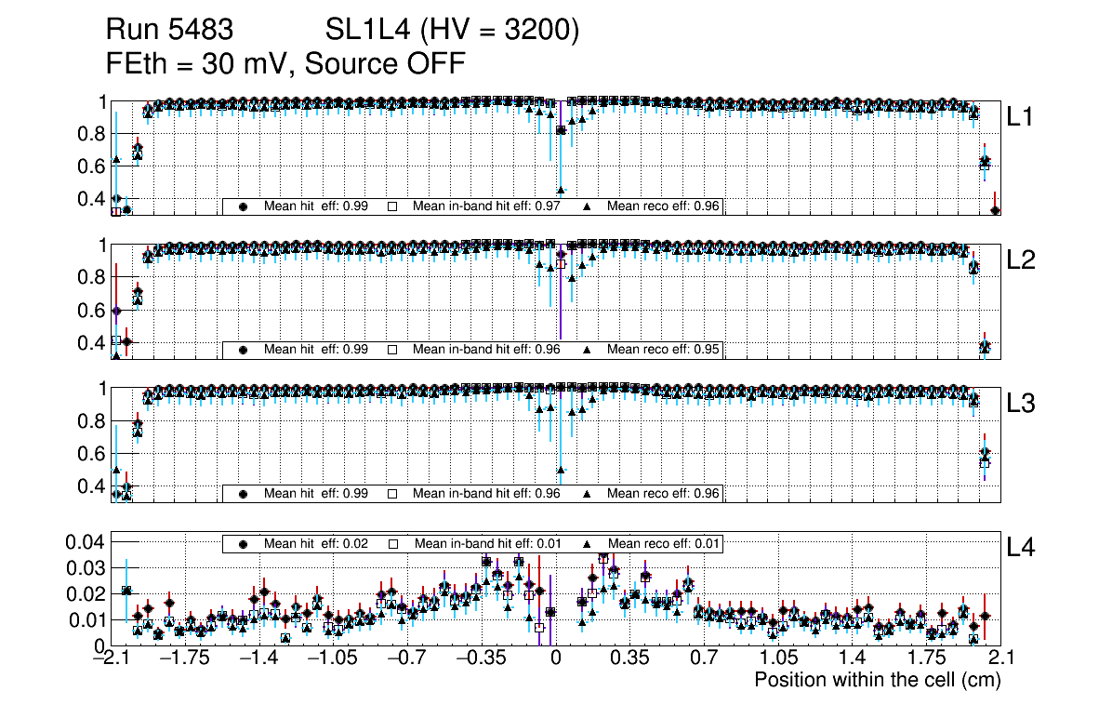
Task: Select the L1 panel label
Action: [1021, 117]
